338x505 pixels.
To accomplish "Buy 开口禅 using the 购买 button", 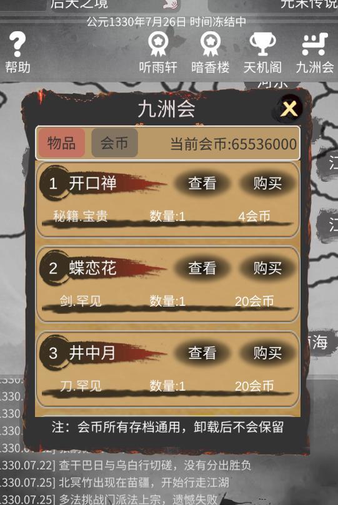I will 267,184.
